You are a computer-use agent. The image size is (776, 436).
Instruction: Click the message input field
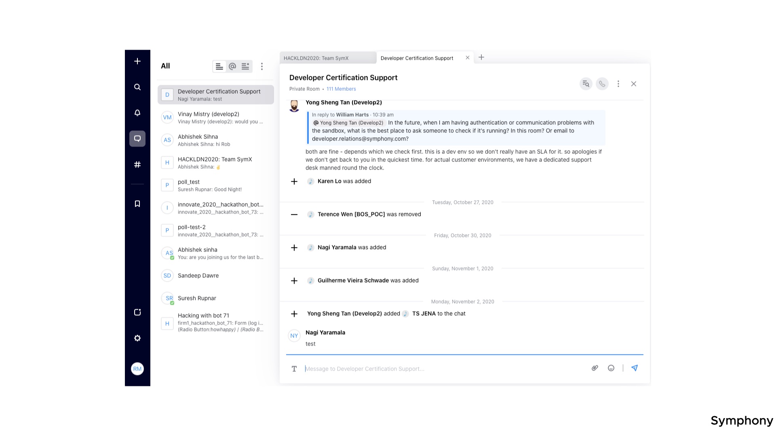click(445, 369)
